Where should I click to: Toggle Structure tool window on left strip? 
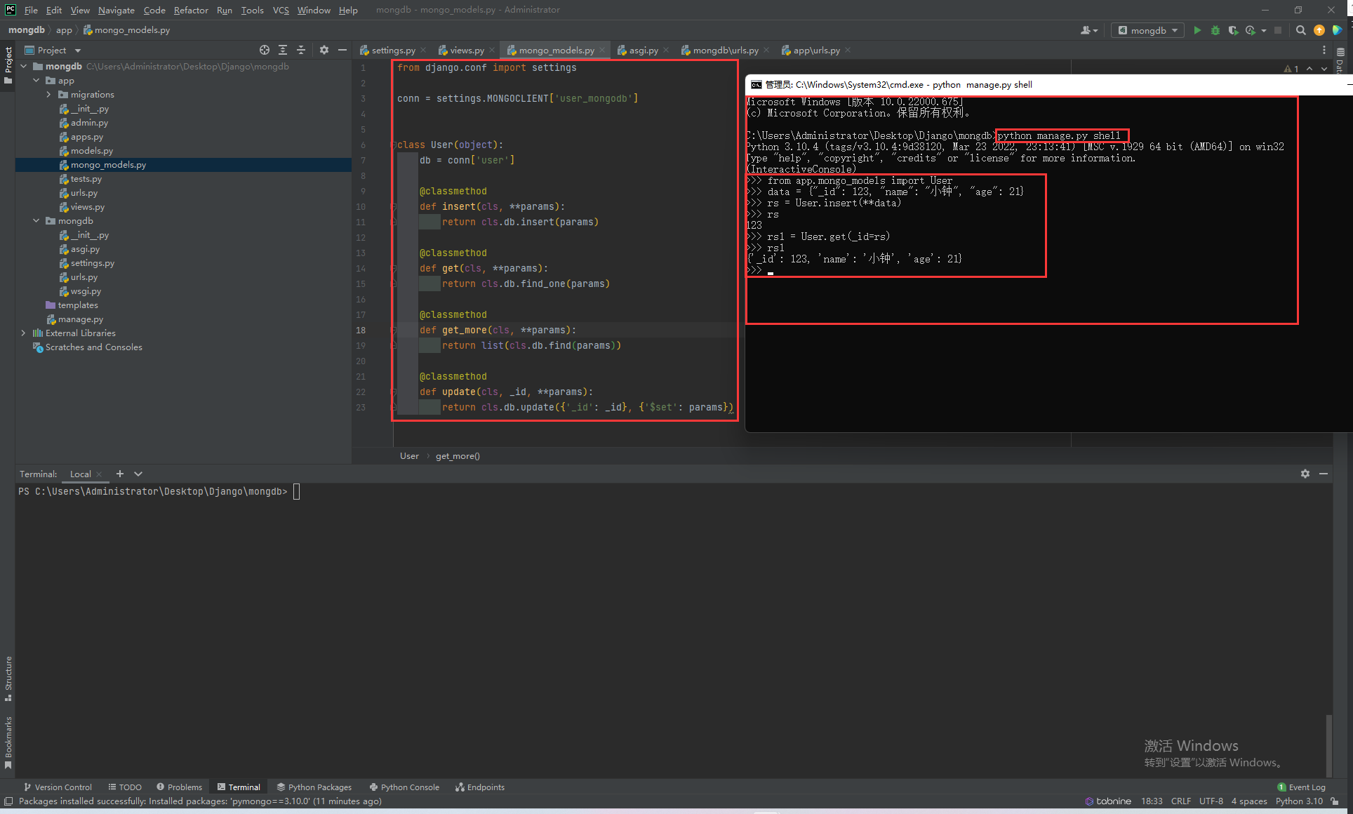pyautogui.click(x=8, y=678)
